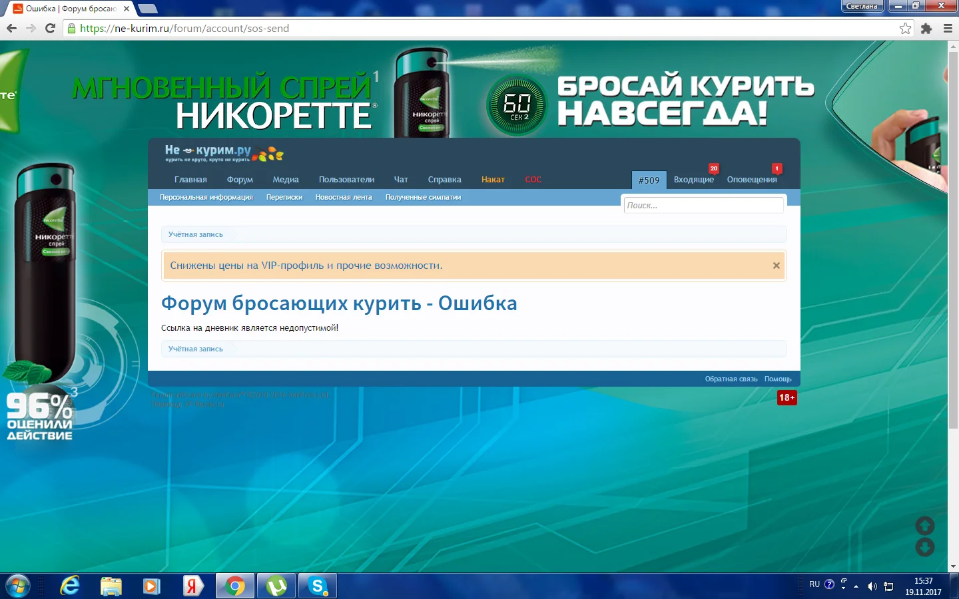Image resolution: width=959 pixels, height=599 pixels.
Task: Click the Обратная связь footer link
Action: click(x=731, y=379)
